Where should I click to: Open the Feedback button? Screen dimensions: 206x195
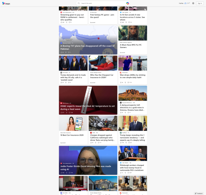[199, 193]
